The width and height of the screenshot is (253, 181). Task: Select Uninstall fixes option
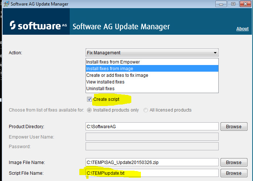click(x=152, y=88)
